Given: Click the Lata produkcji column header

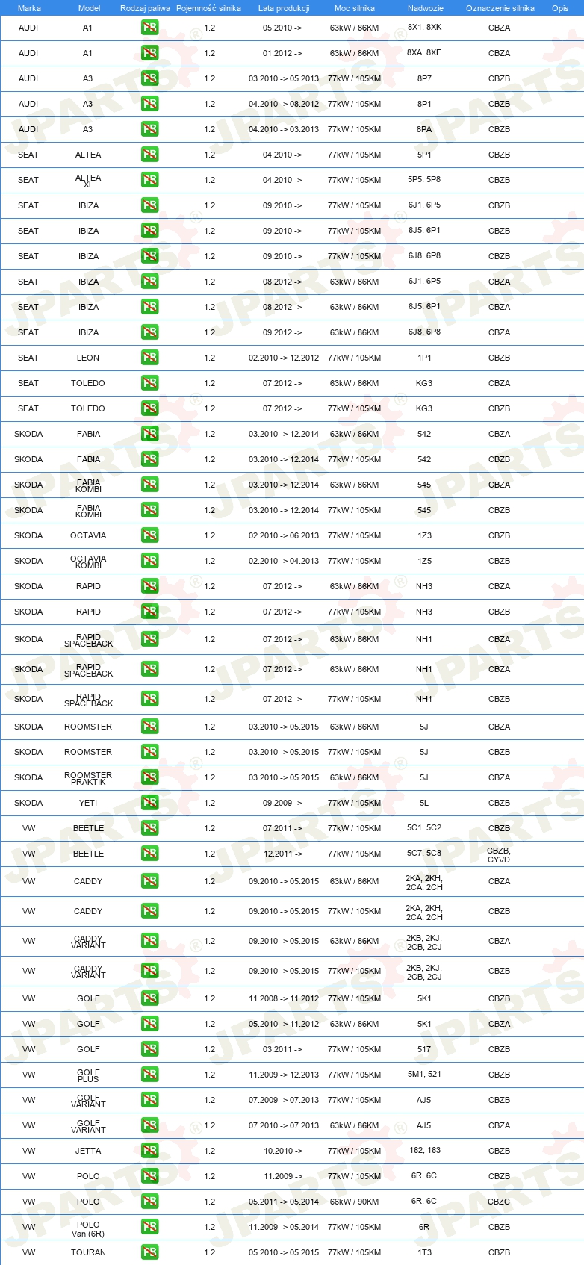Looking at the screenshot, I should coord(284,8).
